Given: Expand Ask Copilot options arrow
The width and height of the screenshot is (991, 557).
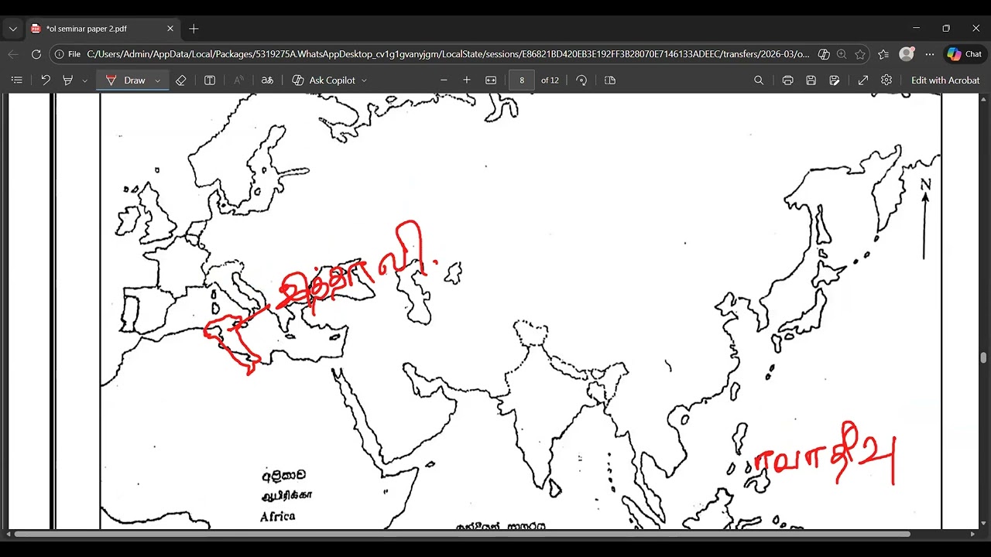Looking at the screenshot, I should coord(364,80).
